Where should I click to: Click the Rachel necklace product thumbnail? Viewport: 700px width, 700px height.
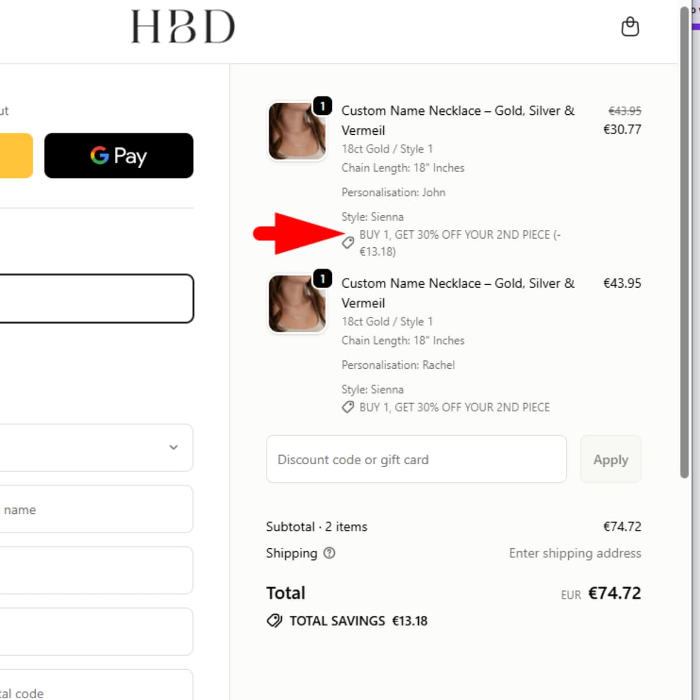pos(297,304)
